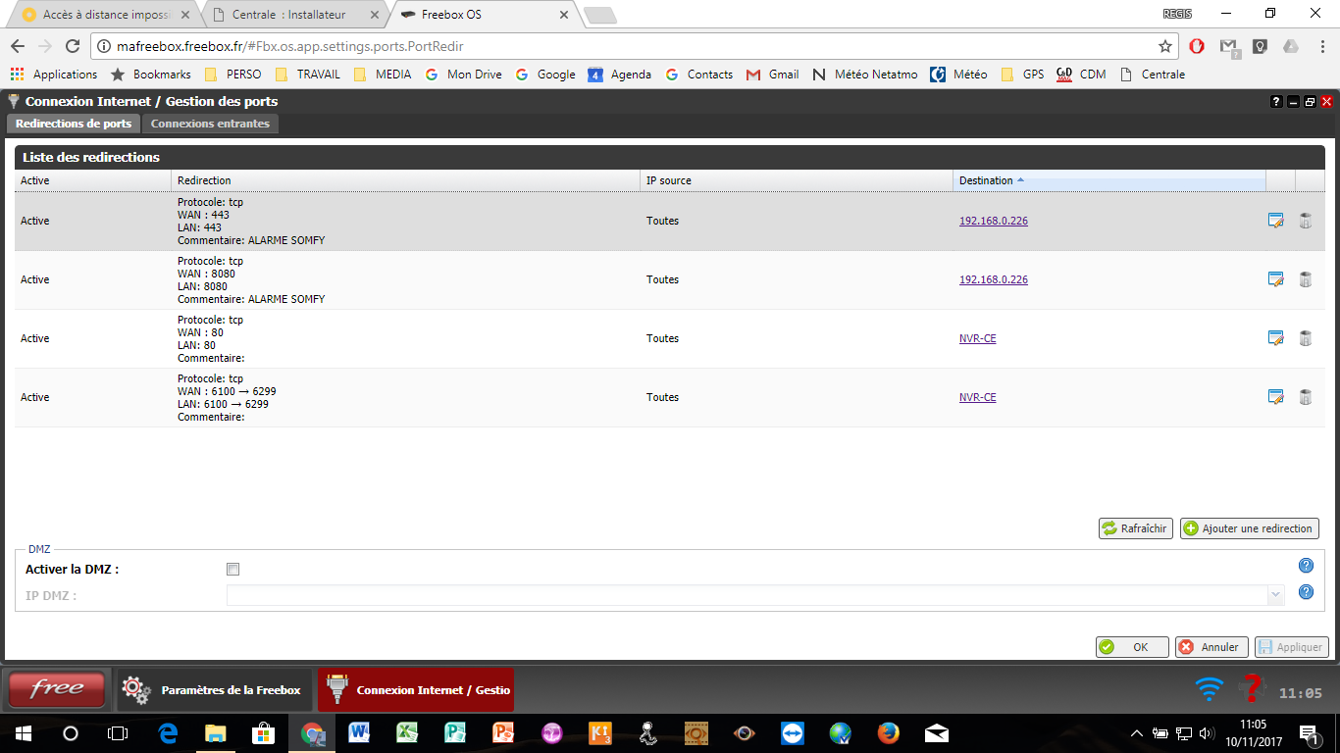Open Microsoft Word from the taskbar

(358, 732)
